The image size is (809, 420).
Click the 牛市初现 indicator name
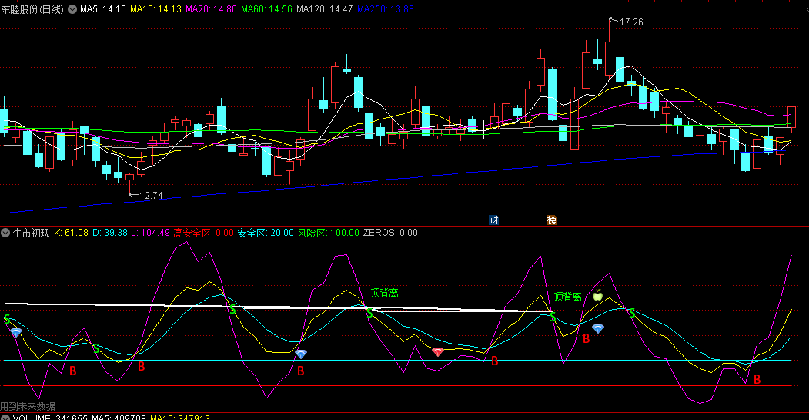[x=31, y=233]
